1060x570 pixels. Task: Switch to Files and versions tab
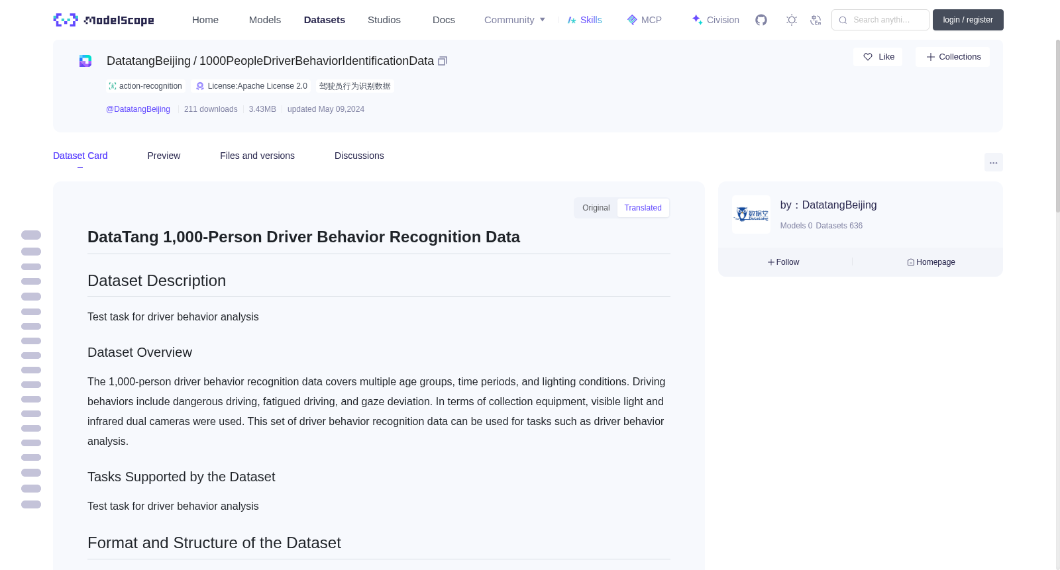[257, 156]
